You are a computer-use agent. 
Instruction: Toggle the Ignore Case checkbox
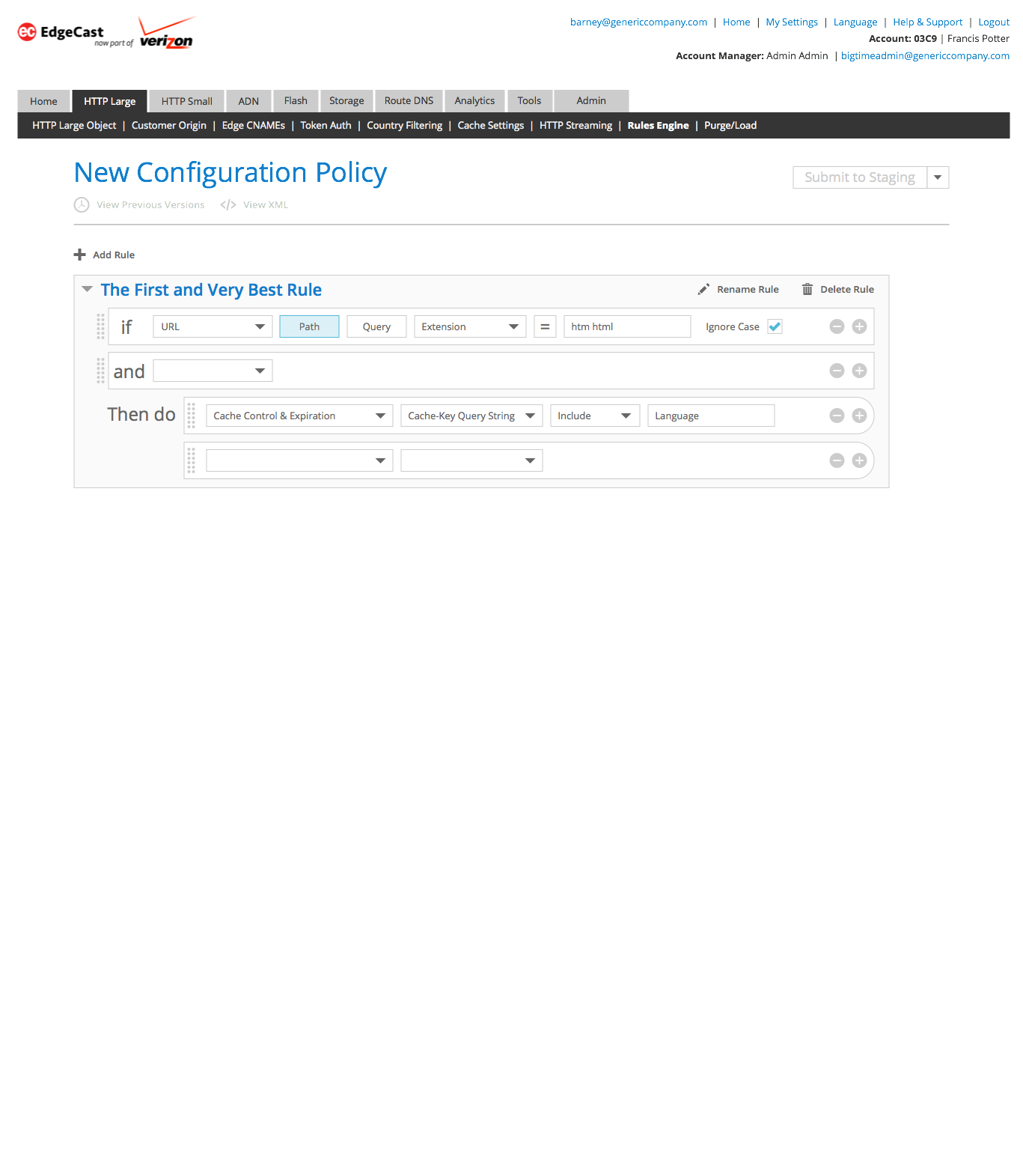775,326
